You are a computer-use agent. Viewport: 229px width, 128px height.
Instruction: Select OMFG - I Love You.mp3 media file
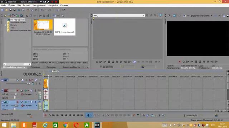point(64,27)
